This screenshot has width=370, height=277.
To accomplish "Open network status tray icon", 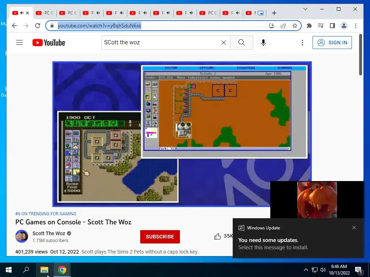I will (315, 270).
